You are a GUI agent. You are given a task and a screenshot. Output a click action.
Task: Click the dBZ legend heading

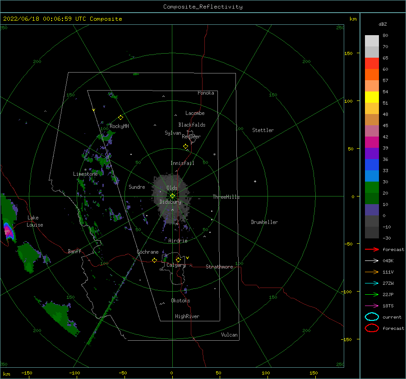coord(383,24)
